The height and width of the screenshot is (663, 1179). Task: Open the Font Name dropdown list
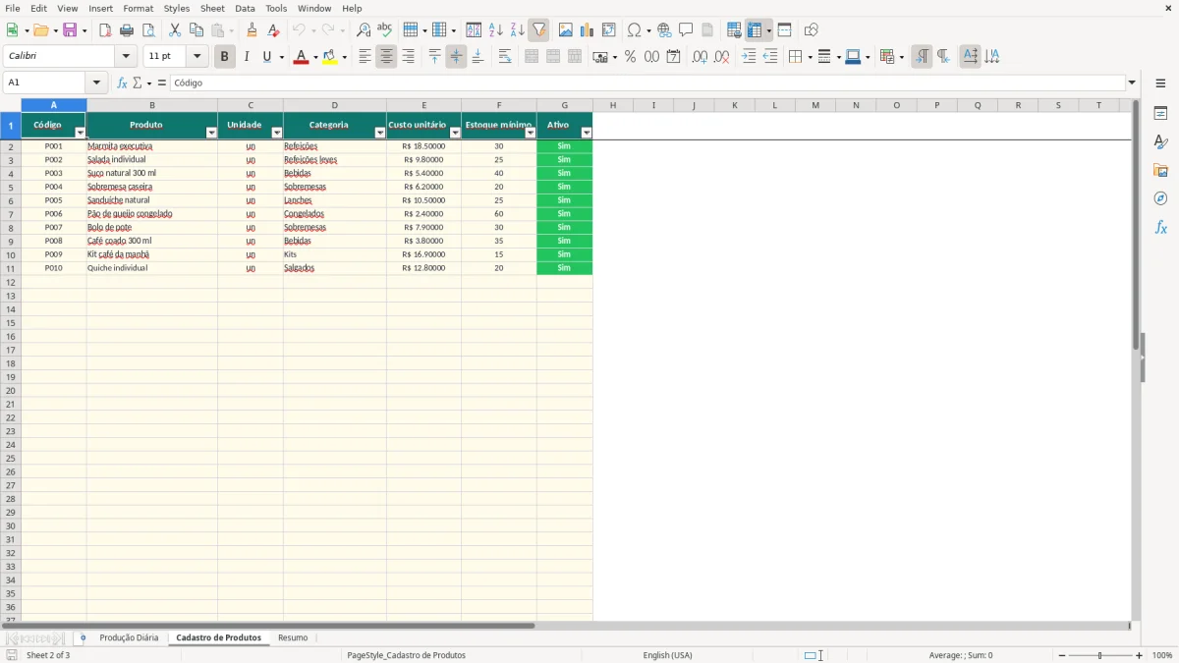pyautogui.click(x=126, y=57)
